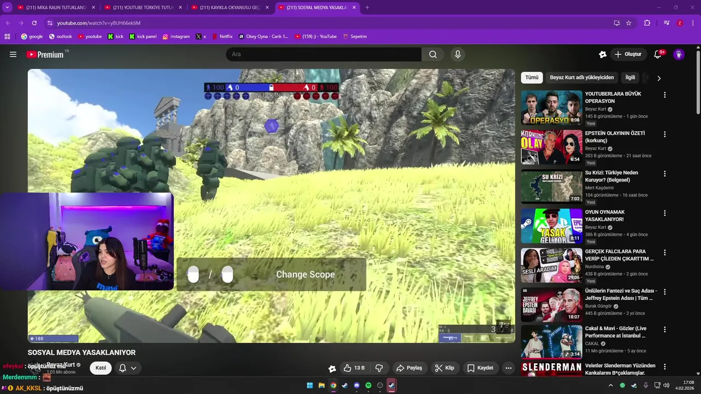This screenshot has height=394, width=701.
Task: Open the Windows Start menu
Action: pyautogui.click(x=309, y=385)
